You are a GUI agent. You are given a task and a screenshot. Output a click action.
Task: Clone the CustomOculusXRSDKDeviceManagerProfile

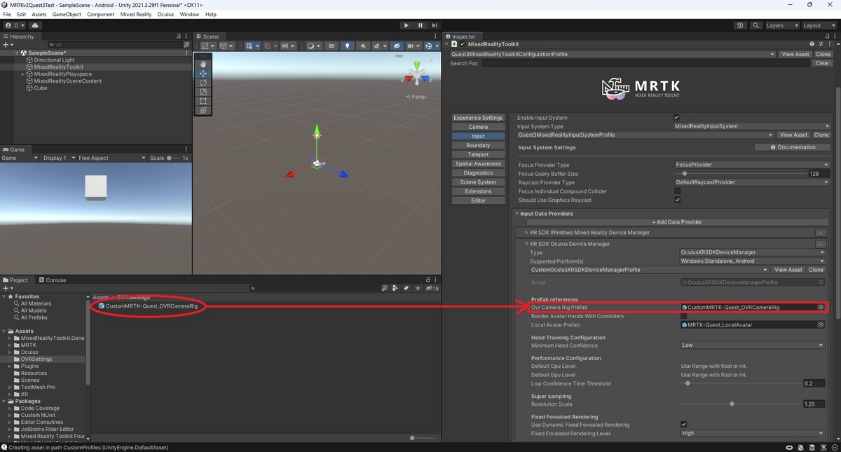(816, 270)
